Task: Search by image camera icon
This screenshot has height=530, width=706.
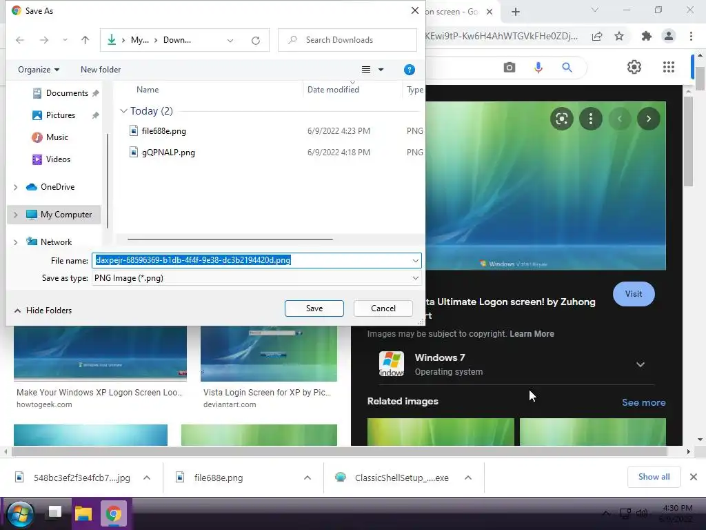Action: (510, 68)
